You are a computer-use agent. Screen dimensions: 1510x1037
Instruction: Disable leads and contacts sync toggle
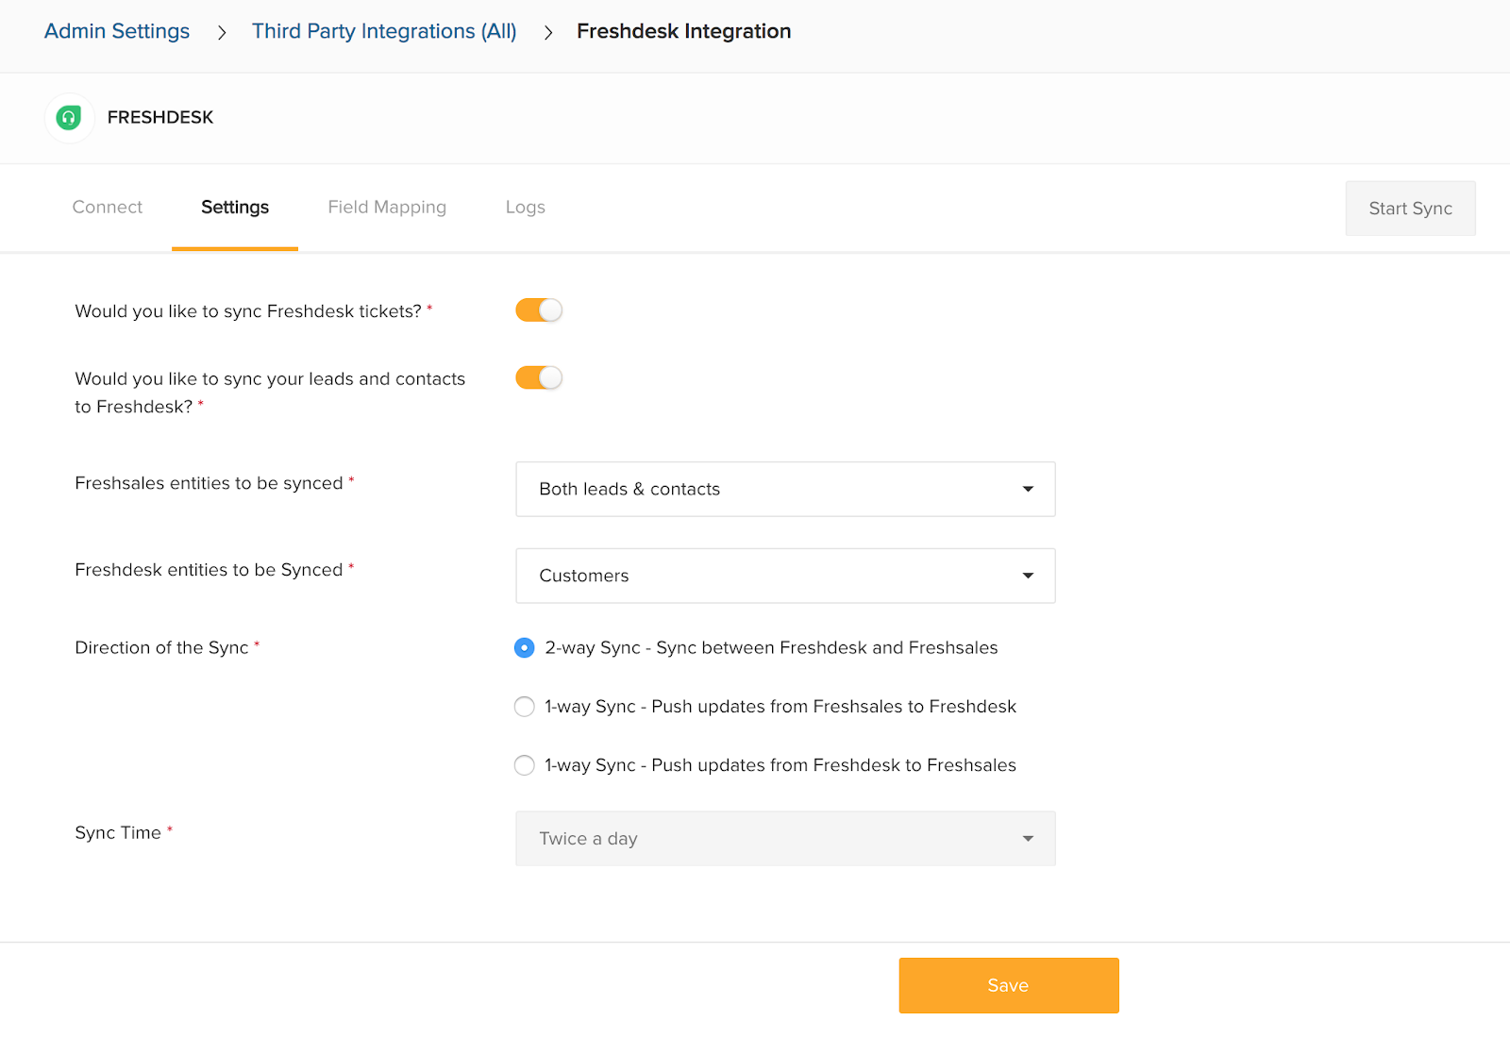click(x=539, y=378)
